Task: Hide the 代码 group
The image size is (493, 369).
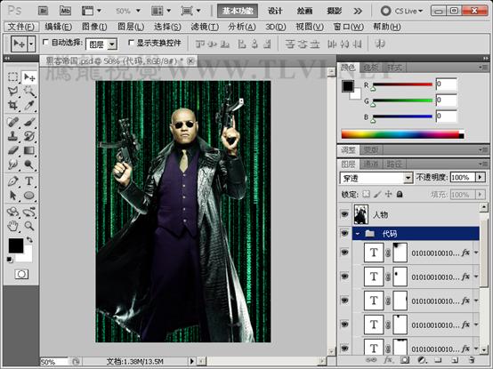Action: click(344, 233)
